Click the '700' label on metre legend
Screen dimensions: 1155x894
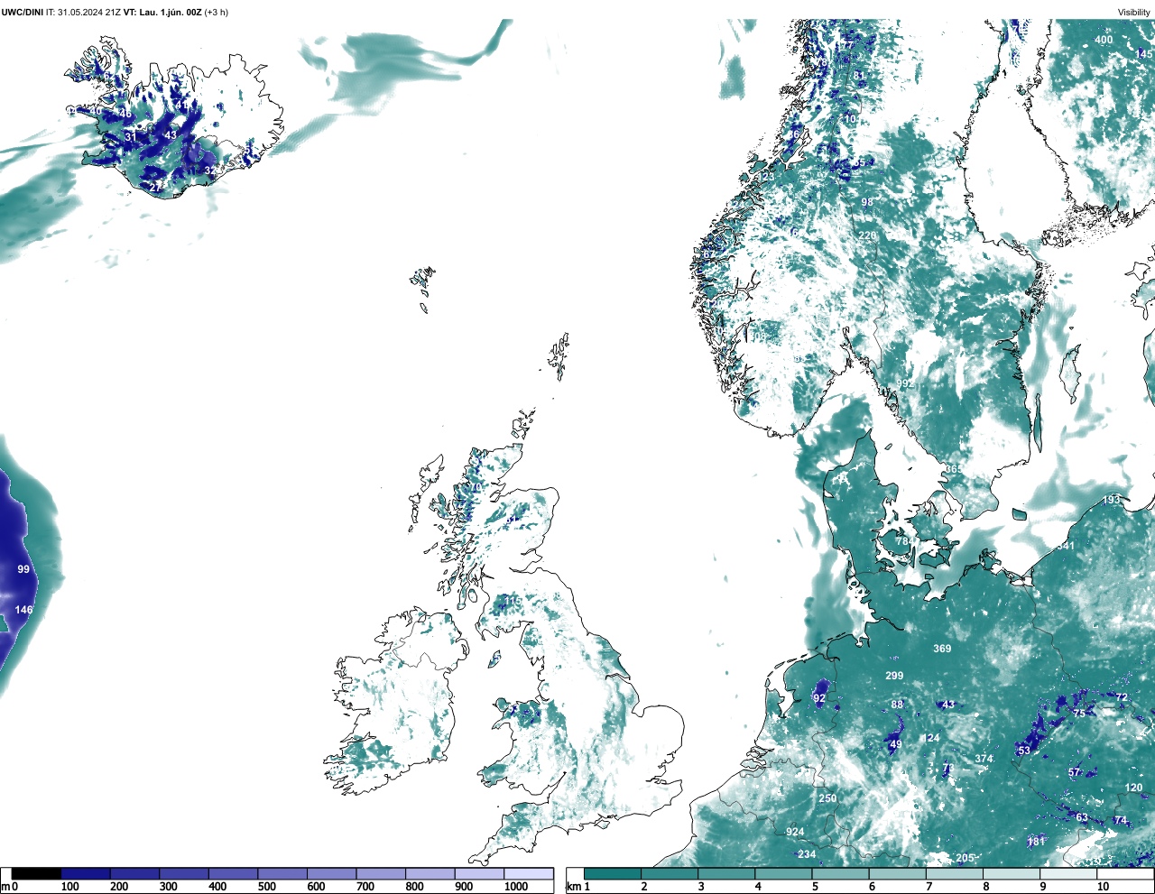pos(365,887)
